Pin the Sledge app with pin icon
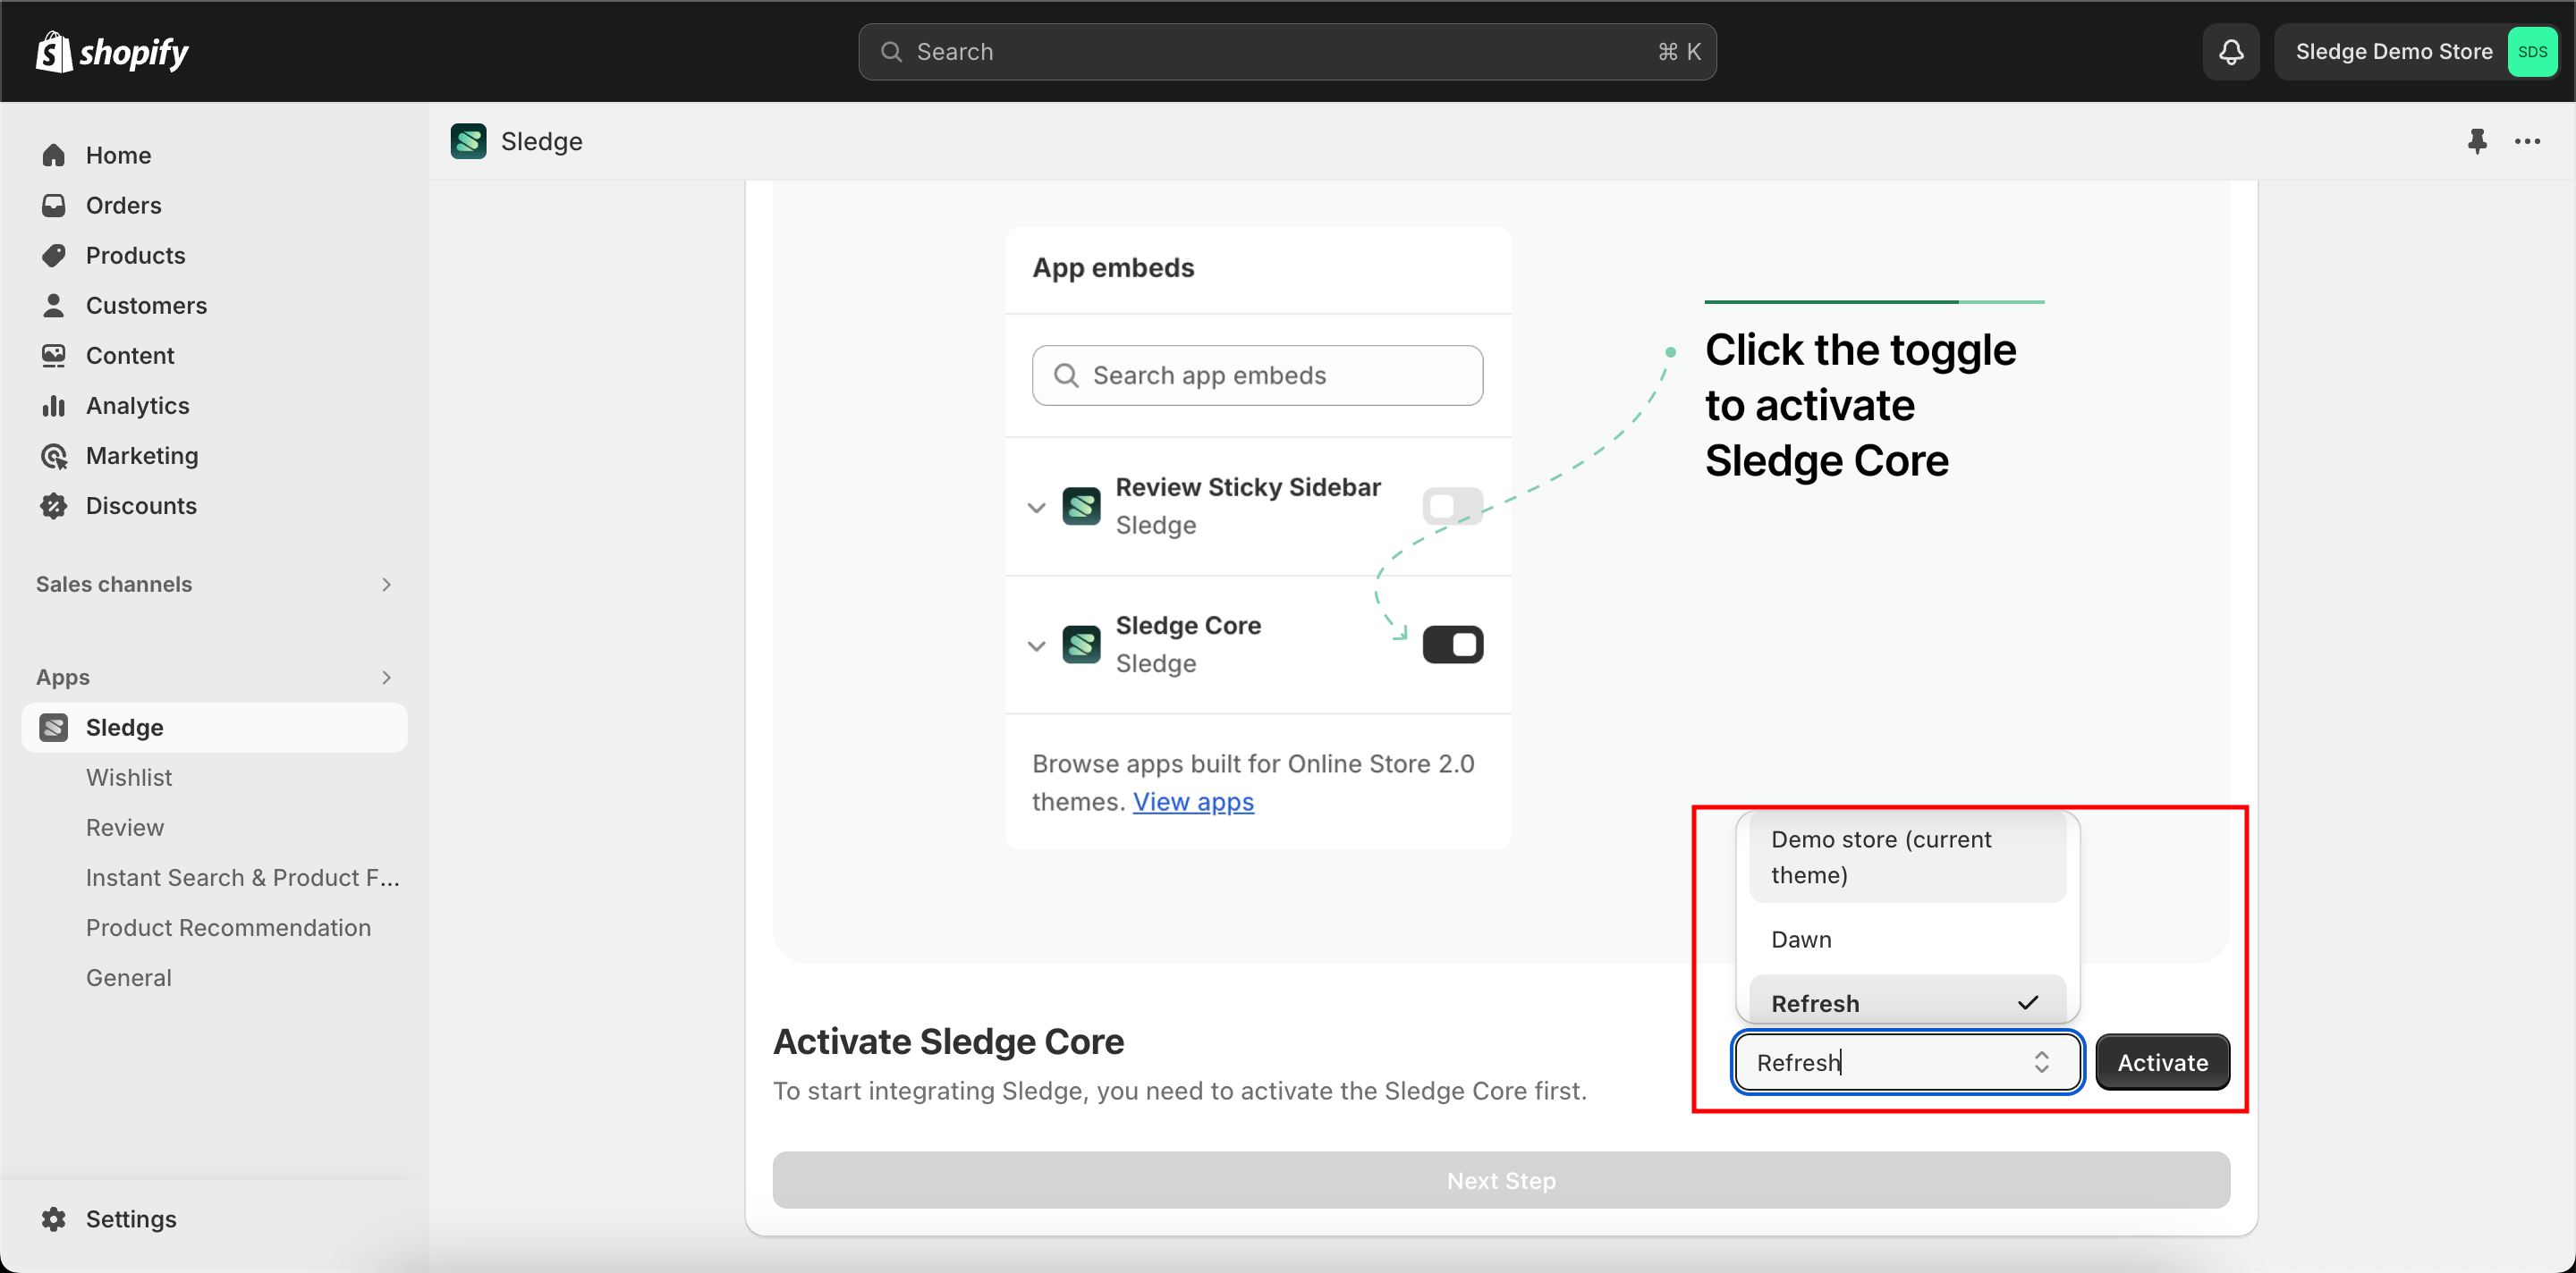The height and width of the screenshot is (1273, 2576). [x=2476, y=141]
